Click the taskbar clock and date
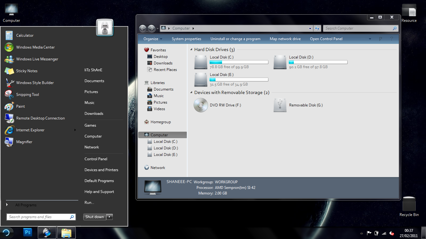The height and width of the screenshot is (239, 426). coord(409,233)
